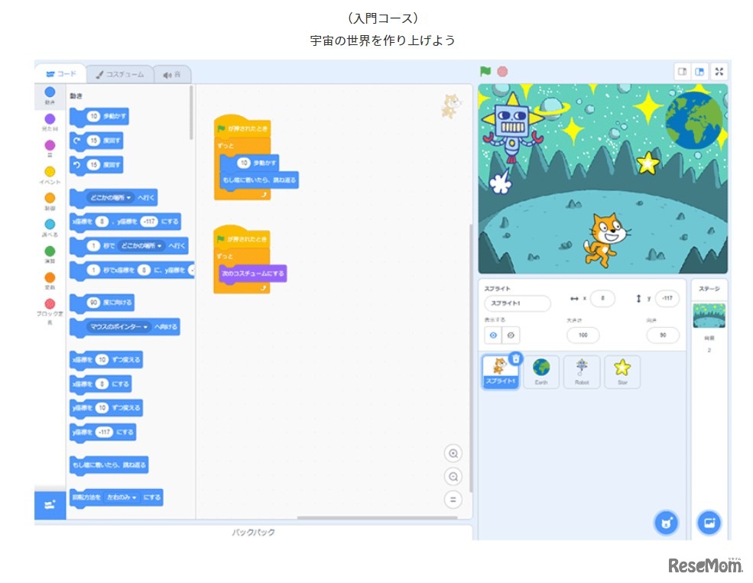Click the 10歩動かす block in palette
Screen dimensions: 753x583
coord(99,117)
